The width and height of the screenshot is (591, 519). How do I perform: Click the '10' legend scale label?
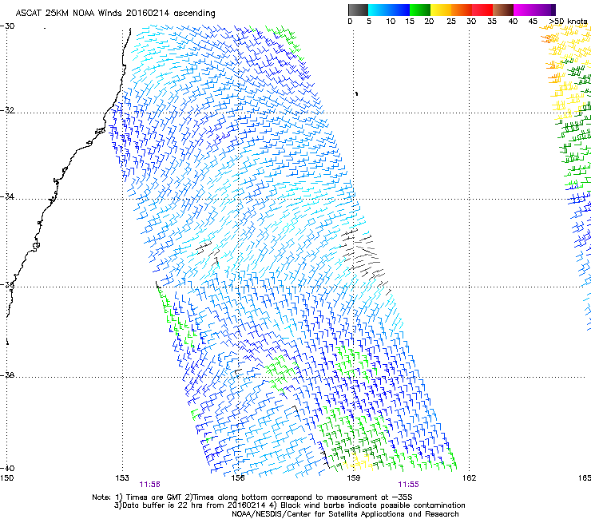tap(391, 22)
